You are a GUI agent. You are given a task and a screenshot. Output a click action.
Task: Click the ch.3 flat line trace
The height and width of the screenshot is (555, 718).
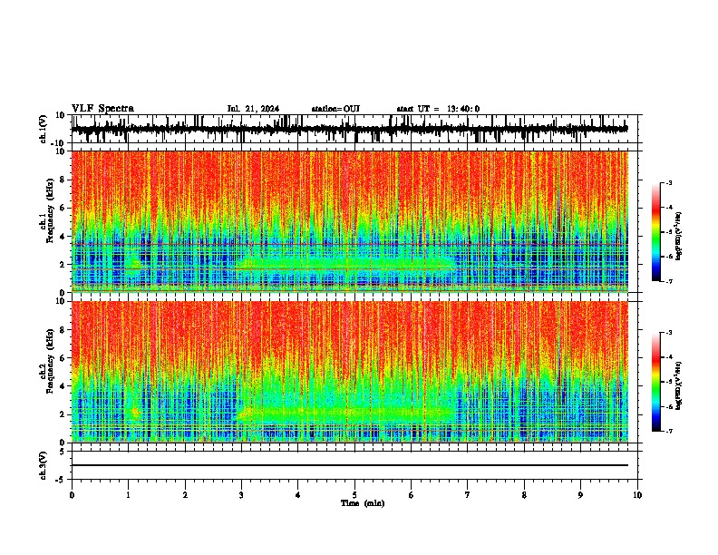tap(350, 465)
